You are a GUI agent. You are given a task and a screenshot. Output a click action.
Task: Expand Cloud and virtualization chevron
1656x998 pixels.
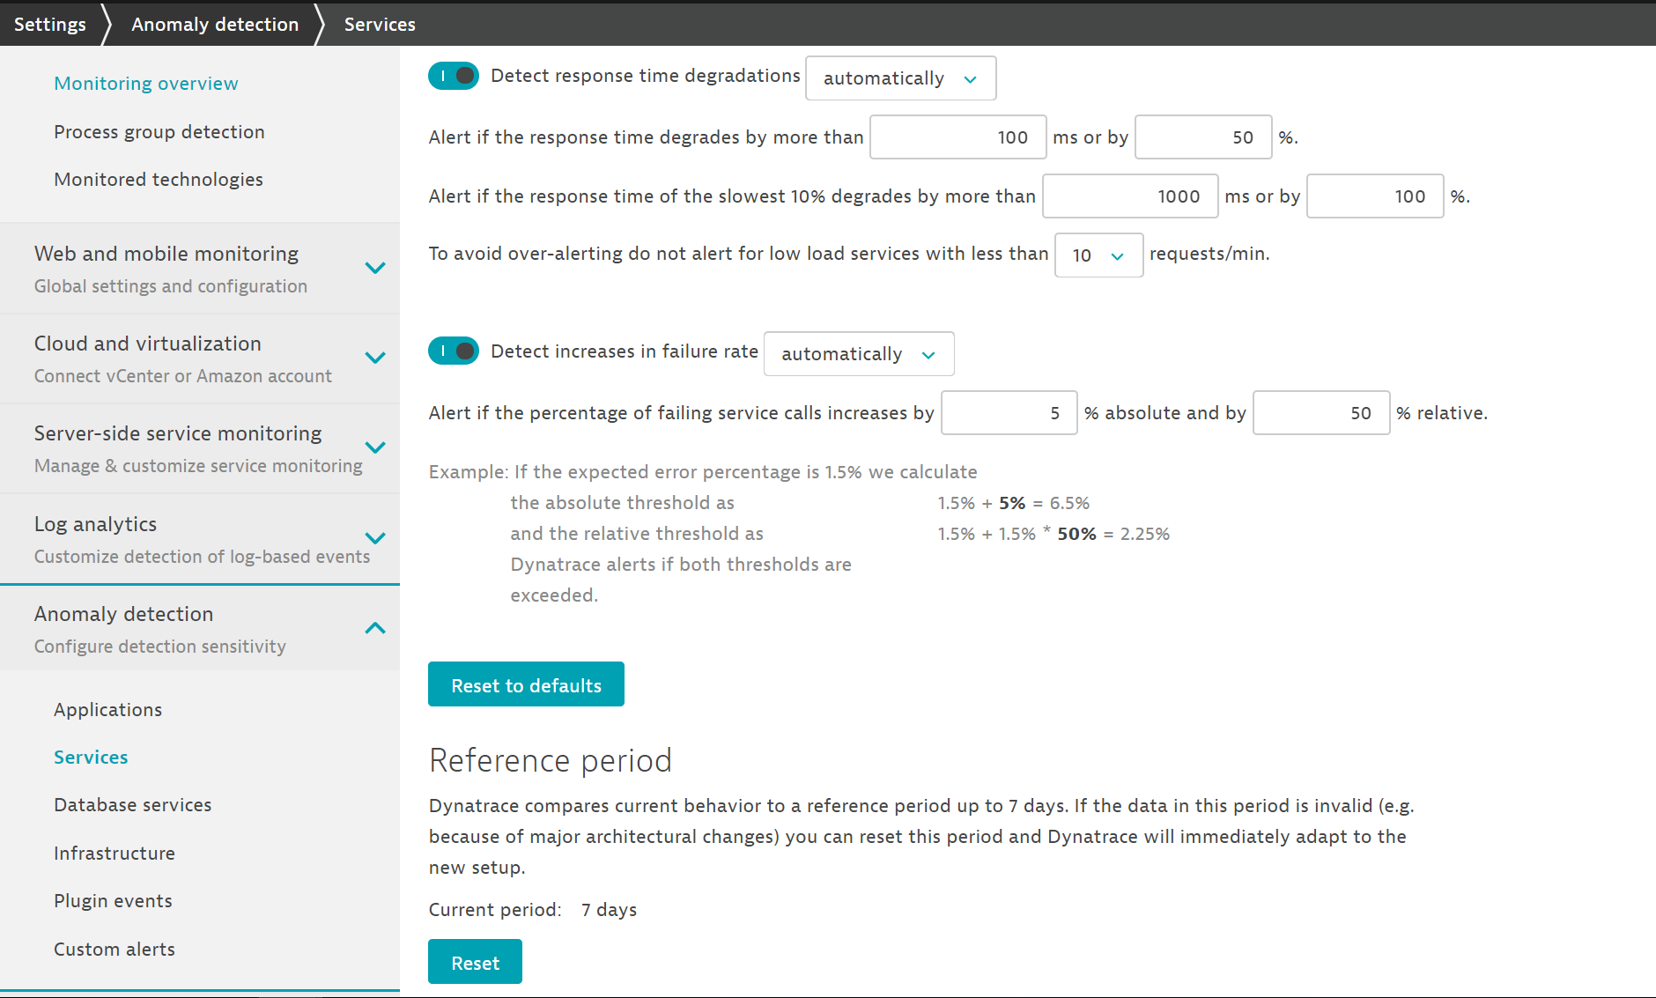tap(375, 358)
